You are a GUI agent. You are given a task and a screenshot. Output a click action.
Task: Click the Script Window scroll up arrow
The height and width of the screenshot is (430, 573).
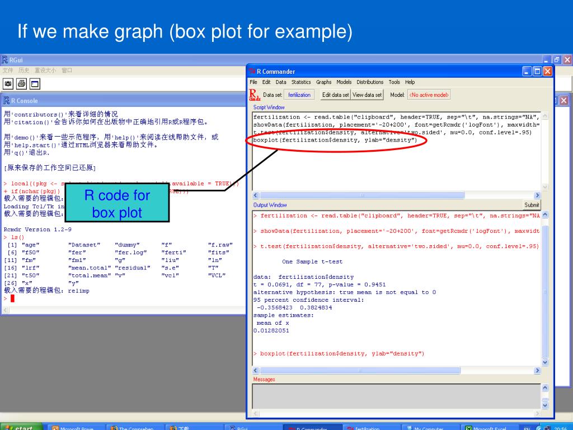point(545,116)
